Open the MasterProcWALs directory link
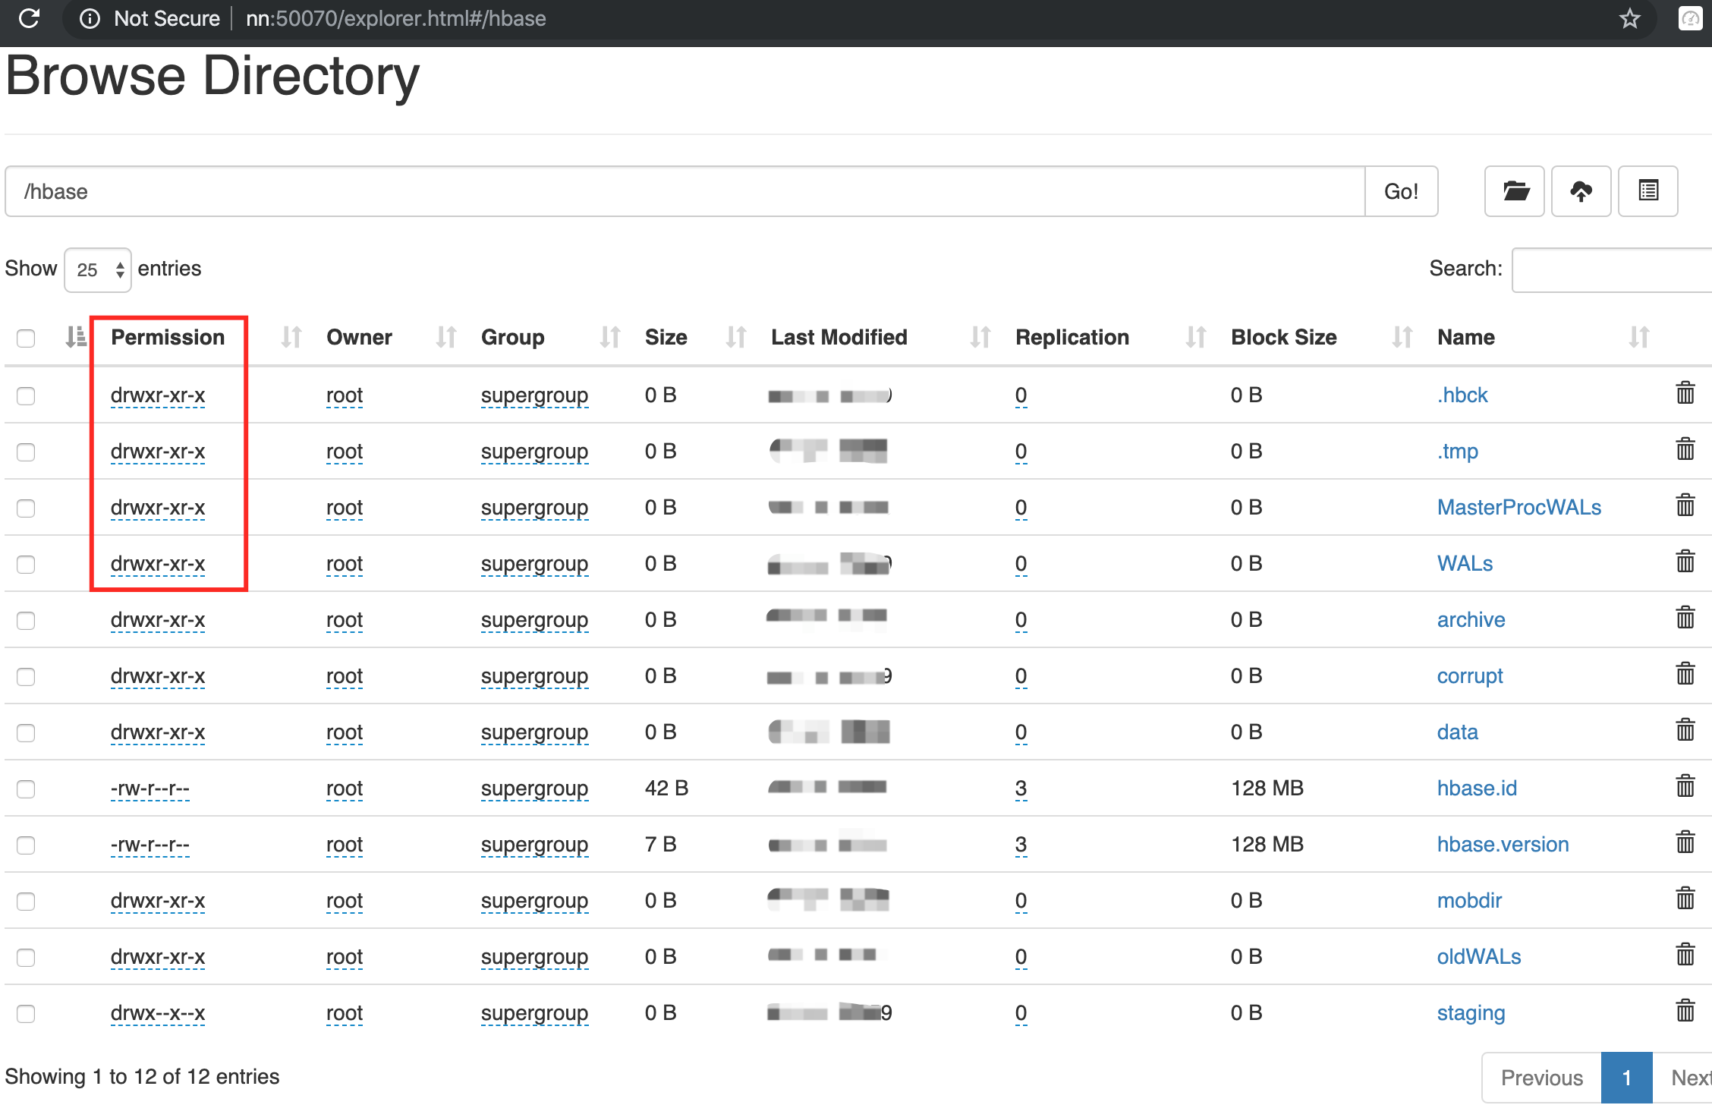 point(1519,507)
